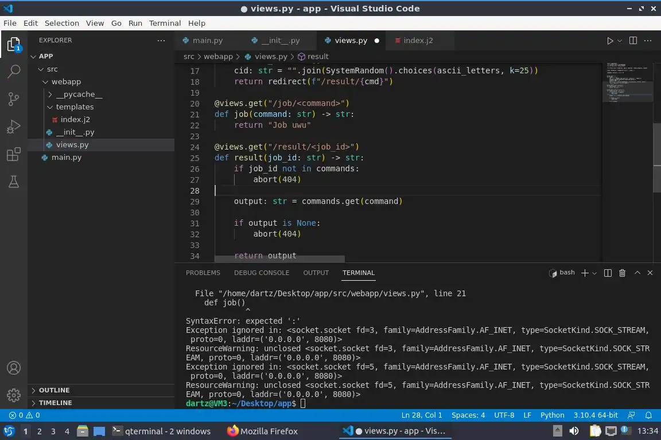This screenshot has width=661, height=440.
Task: Click Python language mode in status bar
Action: (x=552, y=415)
